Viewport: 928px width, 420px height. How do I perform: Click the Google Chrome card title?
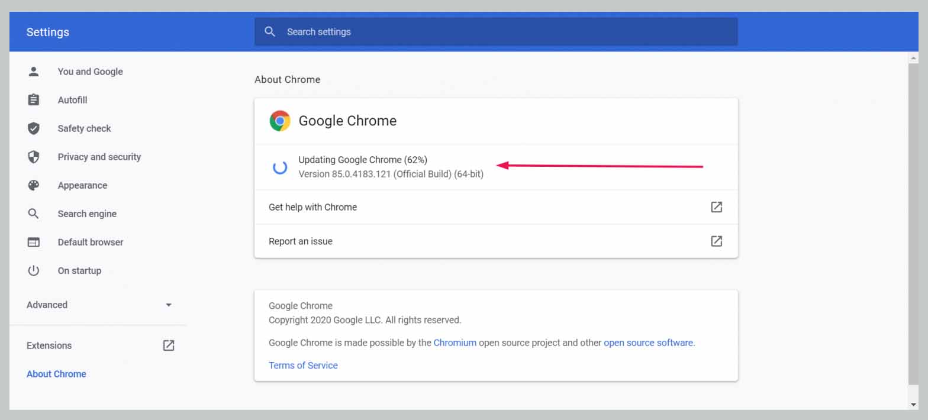347,121
